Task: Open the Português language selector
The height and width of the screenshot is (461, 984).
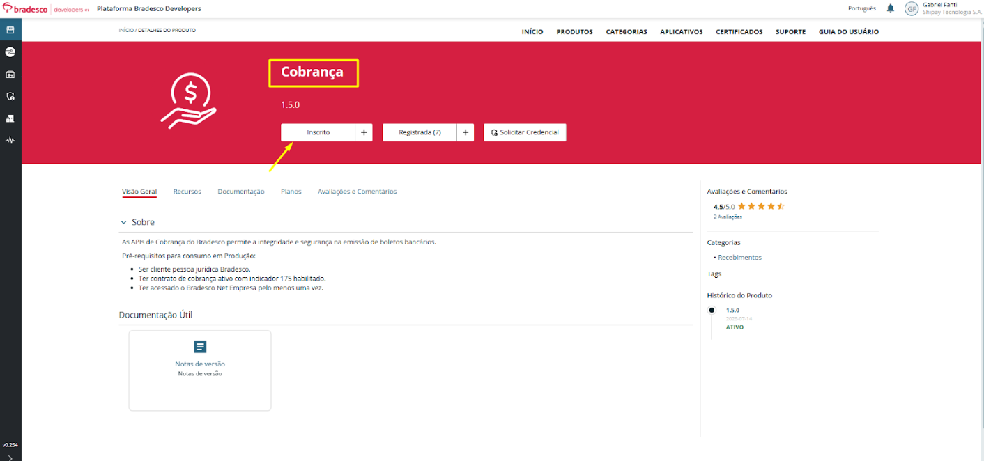Action: [x=862, y=8]
